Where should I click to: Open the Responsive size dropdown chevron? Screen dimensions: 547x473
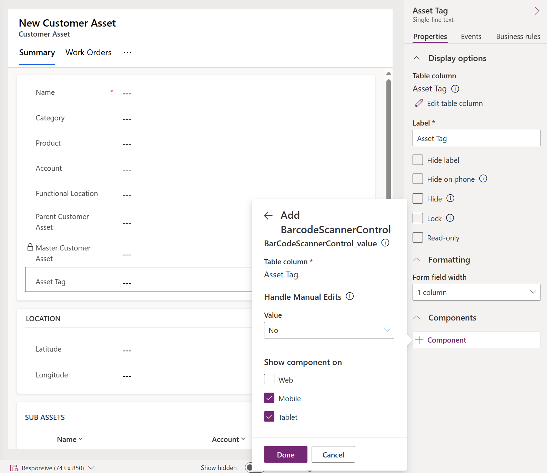coord(91,468)
